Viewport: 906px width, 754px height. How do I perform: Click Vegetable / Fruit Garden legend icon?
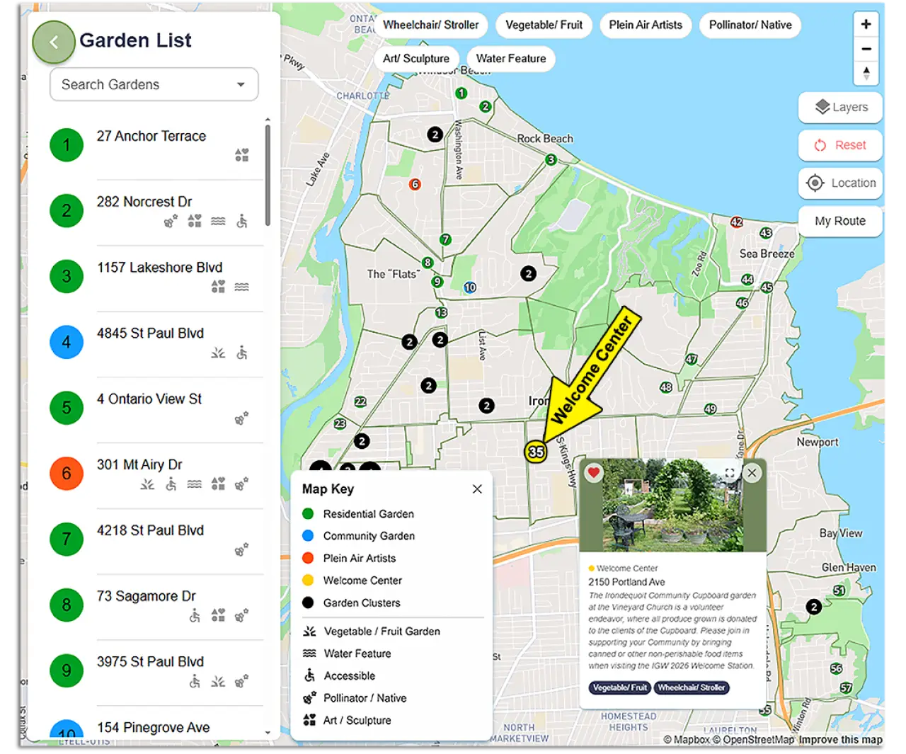coord(309,631)
